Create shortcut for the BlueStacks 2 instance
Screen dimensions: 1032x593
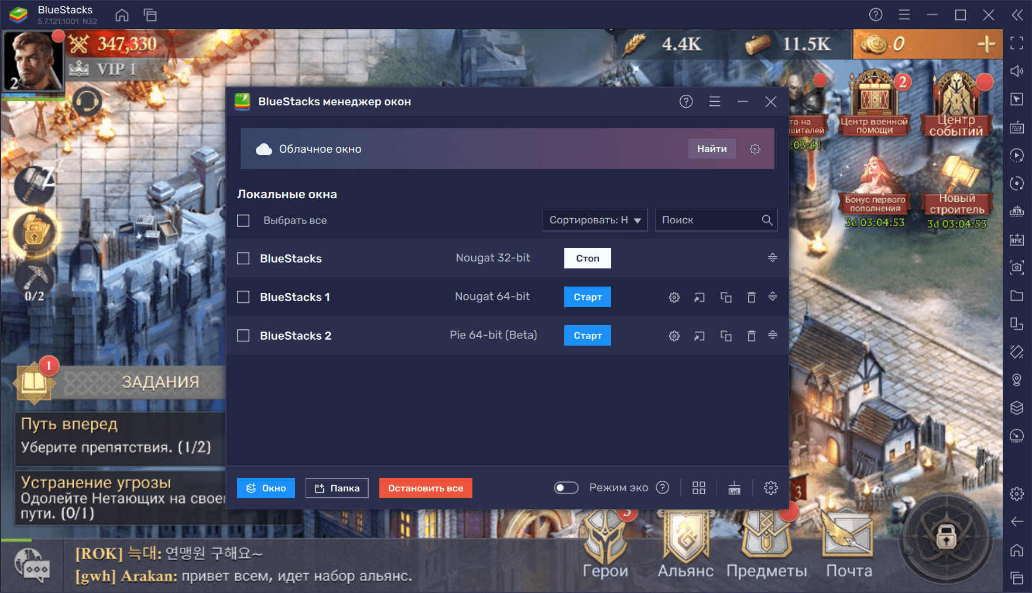(700, 336)
